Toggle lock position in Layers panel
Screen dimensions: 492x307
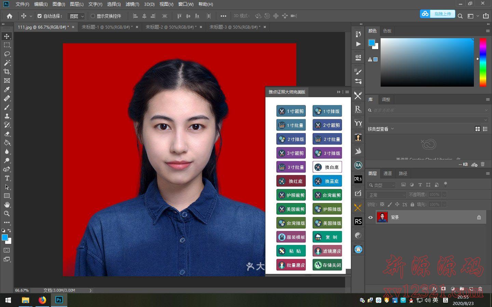397,204
